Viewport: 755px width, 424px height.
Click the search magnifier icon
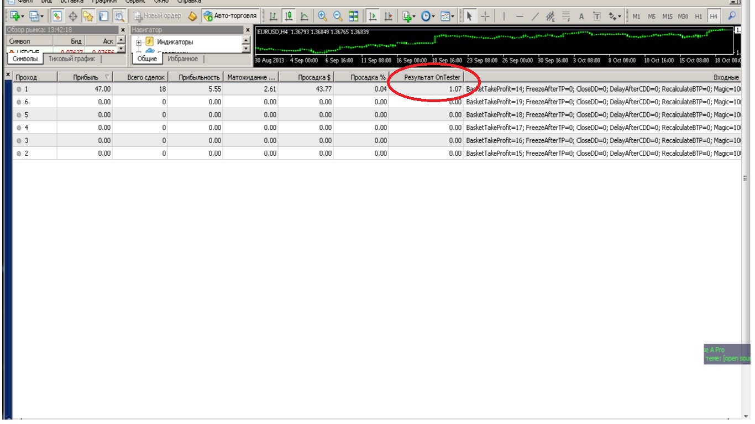click(x=732, y=16)
